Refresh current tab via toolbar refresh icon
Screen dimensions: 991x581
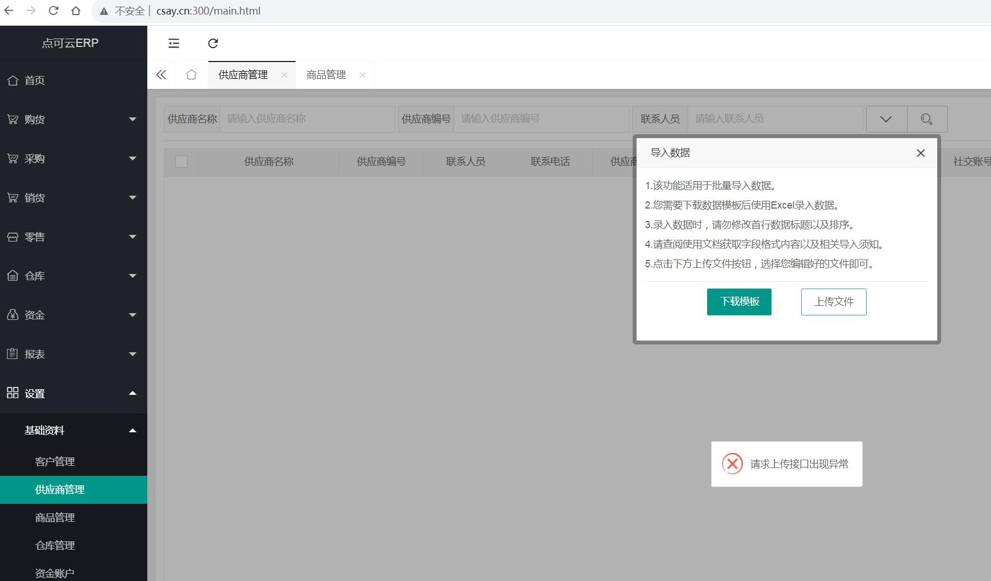pos(213,43)
